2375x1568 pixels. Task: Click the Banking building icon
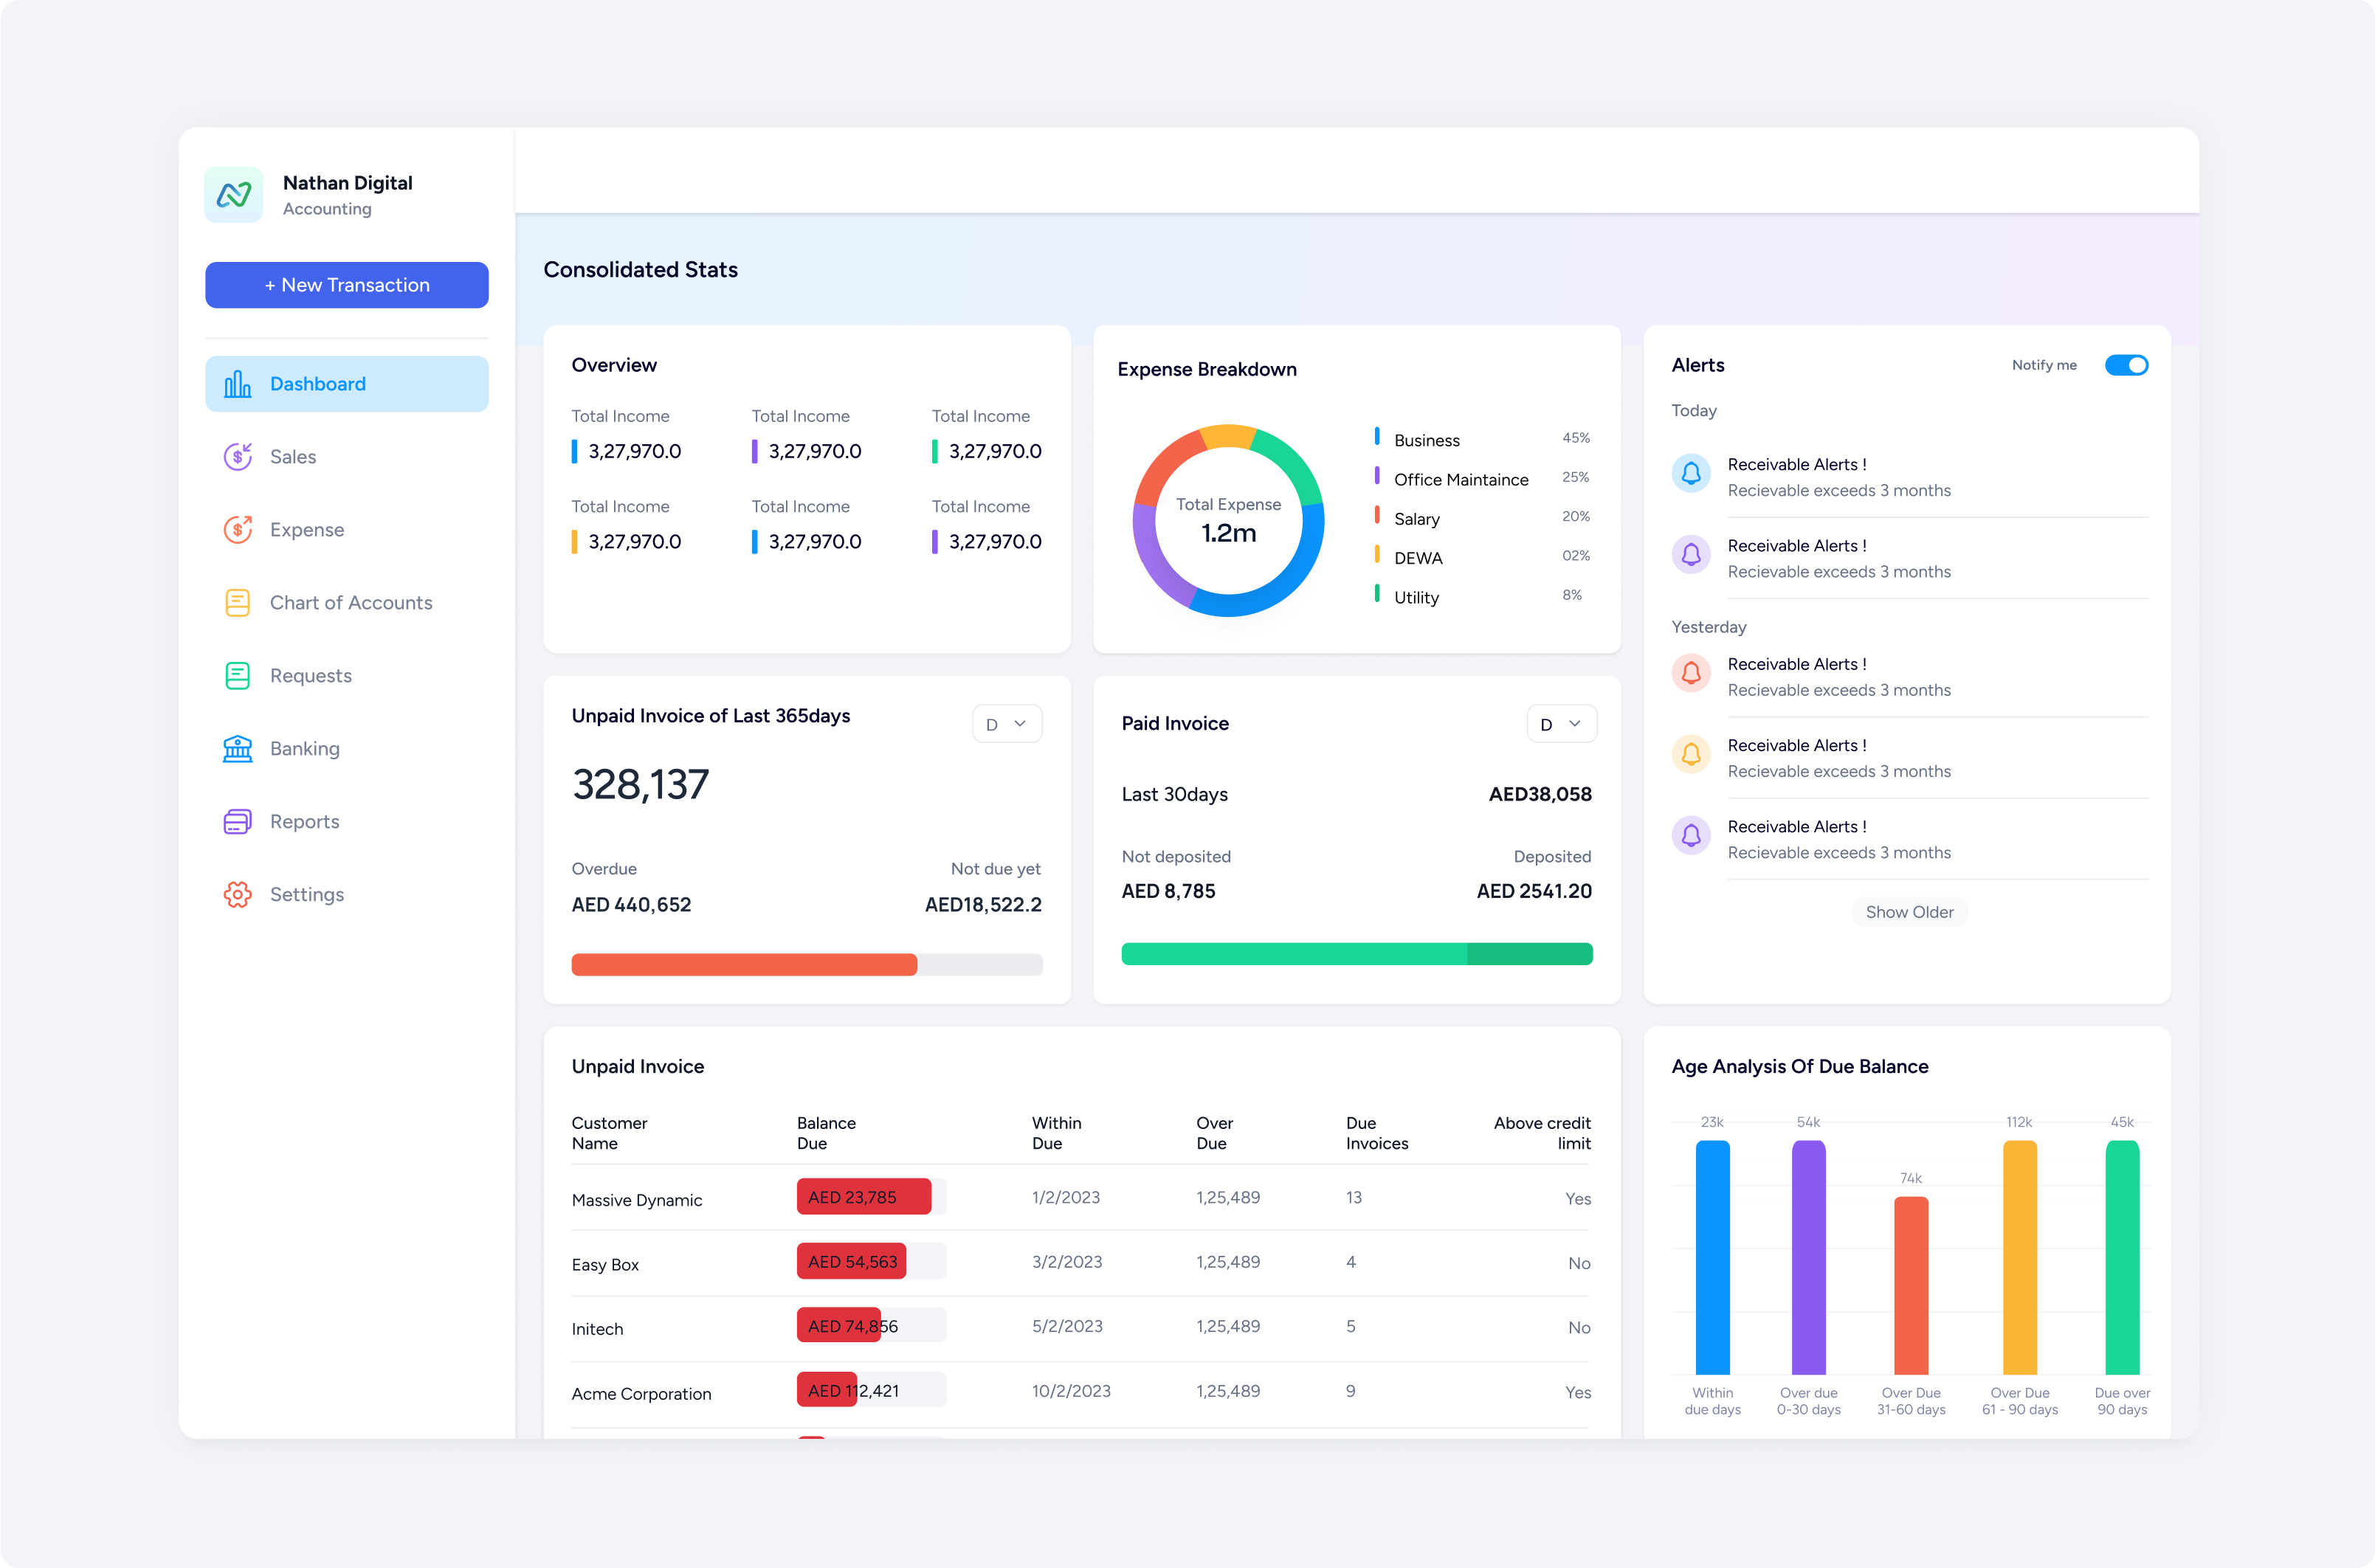(237, 749)
